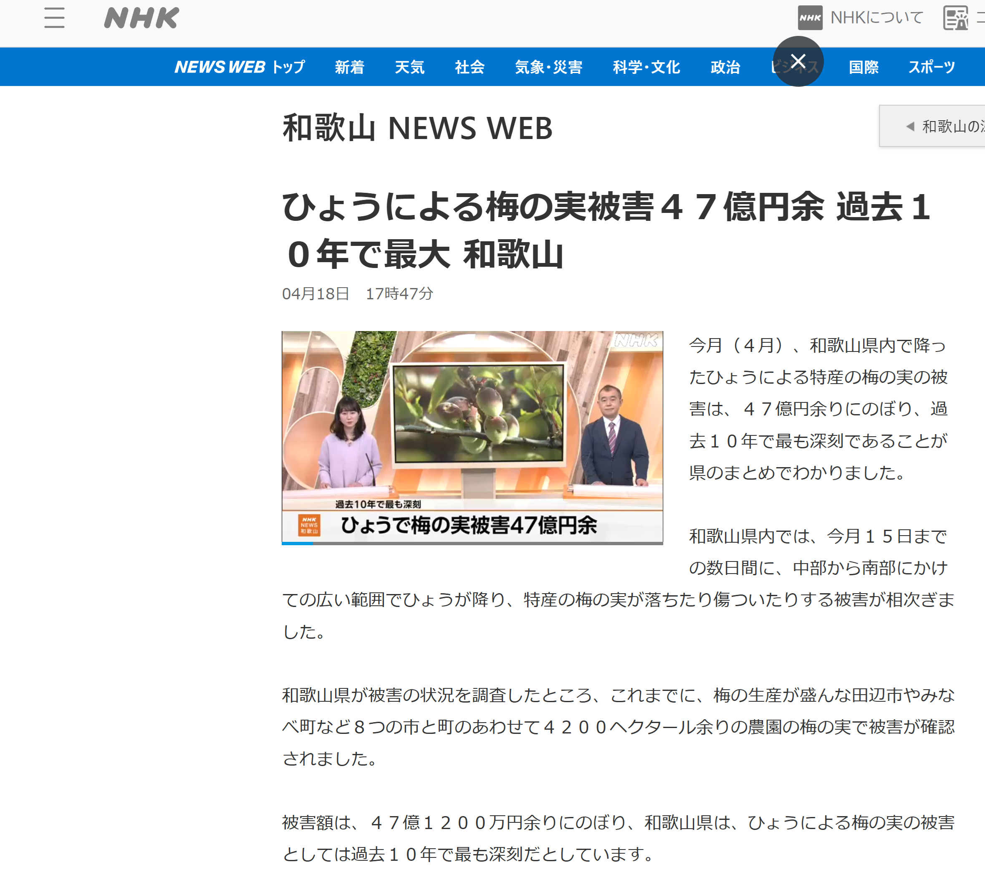Image resolution: width=985 pixels, height=885 pixels.
Task: Click the news reader icon at top right
Action: coord(955,18)
